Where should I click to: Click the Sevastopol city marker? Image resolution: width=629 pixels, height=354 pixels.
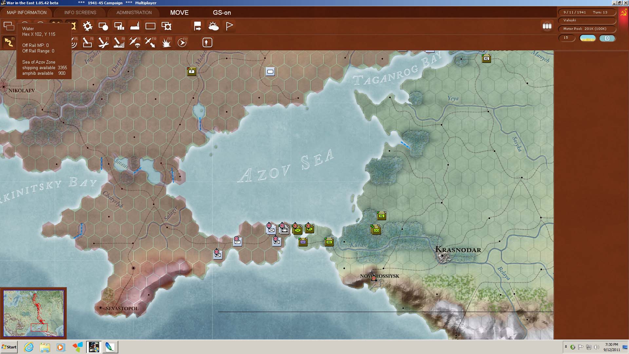click(x=101, y=308)
